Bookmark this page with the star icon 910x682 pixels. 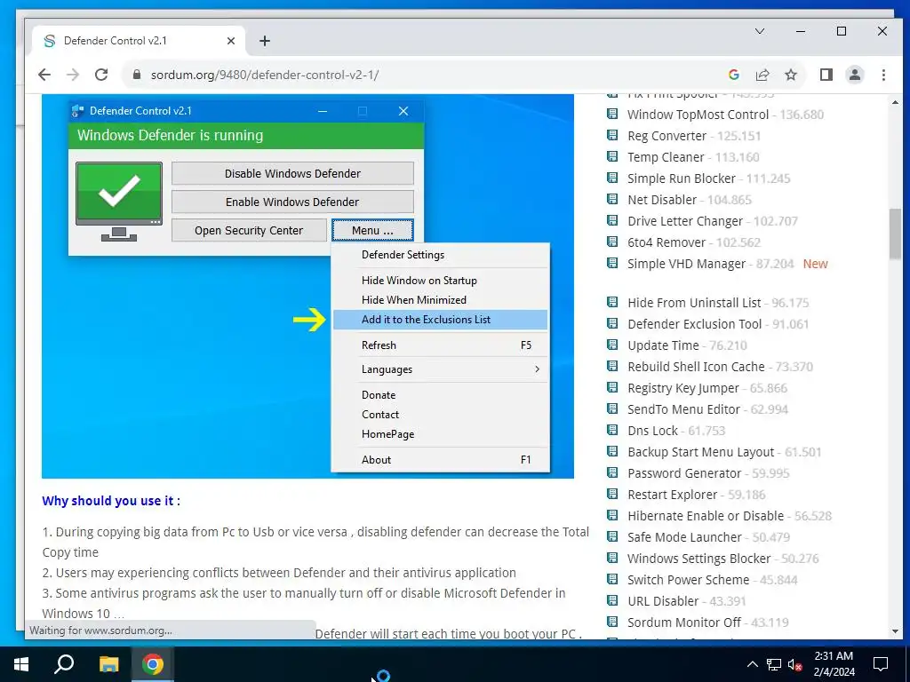790,75
